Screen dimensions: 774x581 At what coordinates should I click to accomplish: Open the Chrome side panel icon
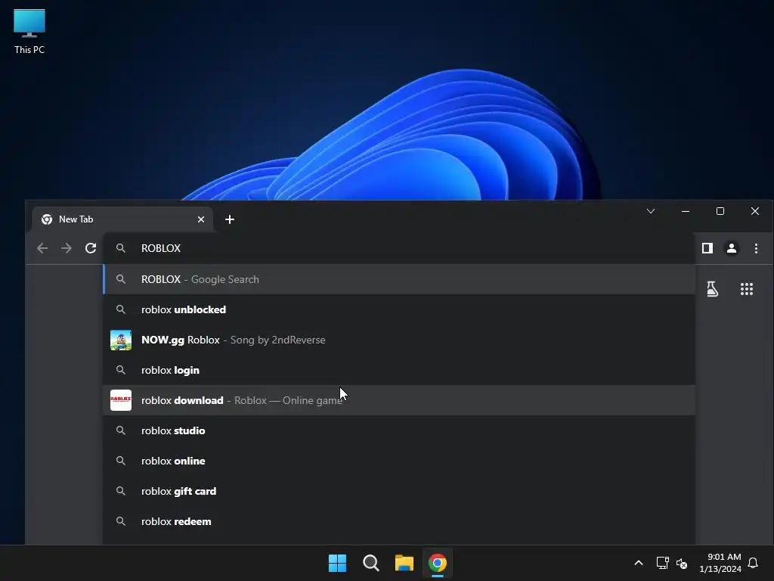707,248
